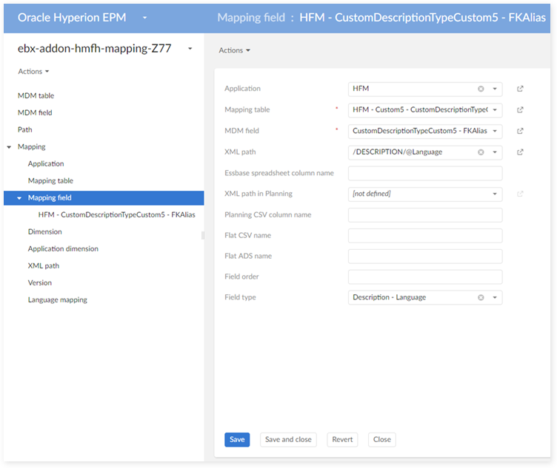Clear the XML path field value
557x468 pixels.
481,152
